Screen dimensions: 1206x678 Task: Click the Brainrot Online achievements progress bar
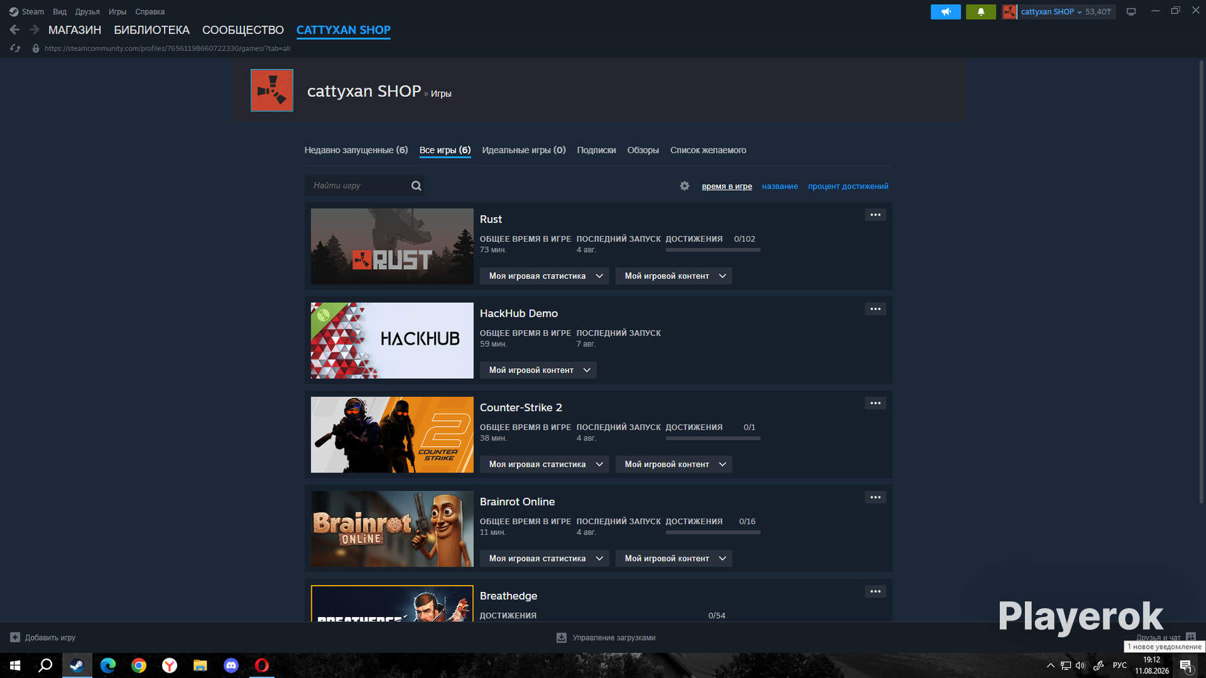pos(713,533)
